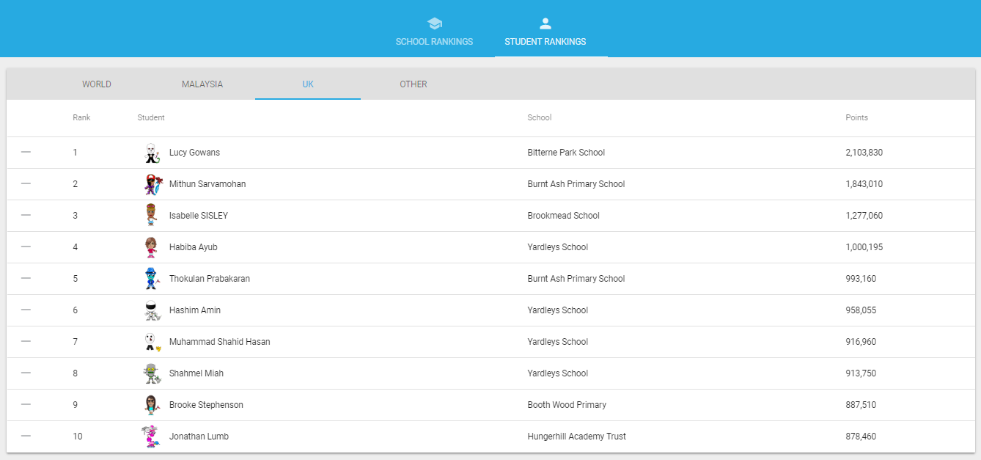Click Hashim Amin's avatar icon
Viewport: 981px width, 460px height.
click(151, 310)
